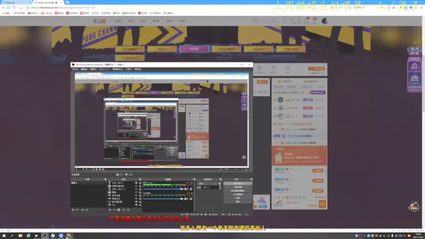Screen dimensions: 425x239
Task: Open scene transition type dropdown
Action: click(207, 183)
